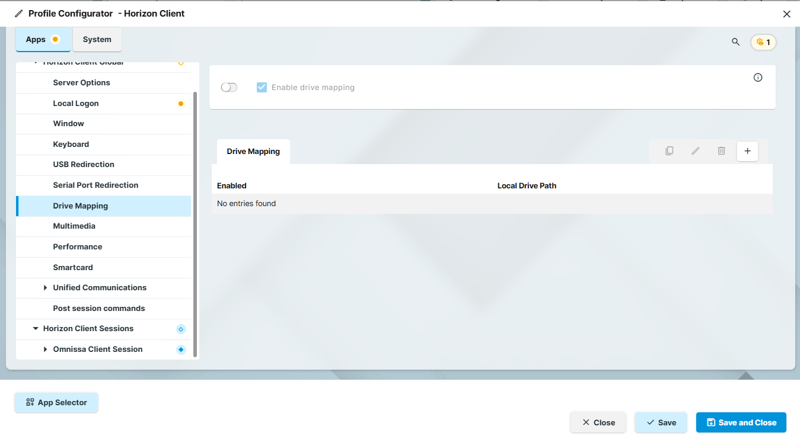Click the info icon above the settings panel

pos(757,77)
